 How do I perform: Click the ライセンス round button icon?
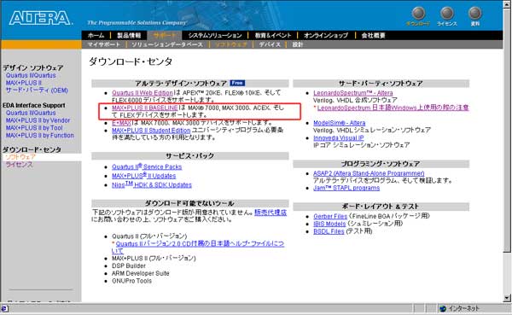pyautogui.click(x=446, y=14)
